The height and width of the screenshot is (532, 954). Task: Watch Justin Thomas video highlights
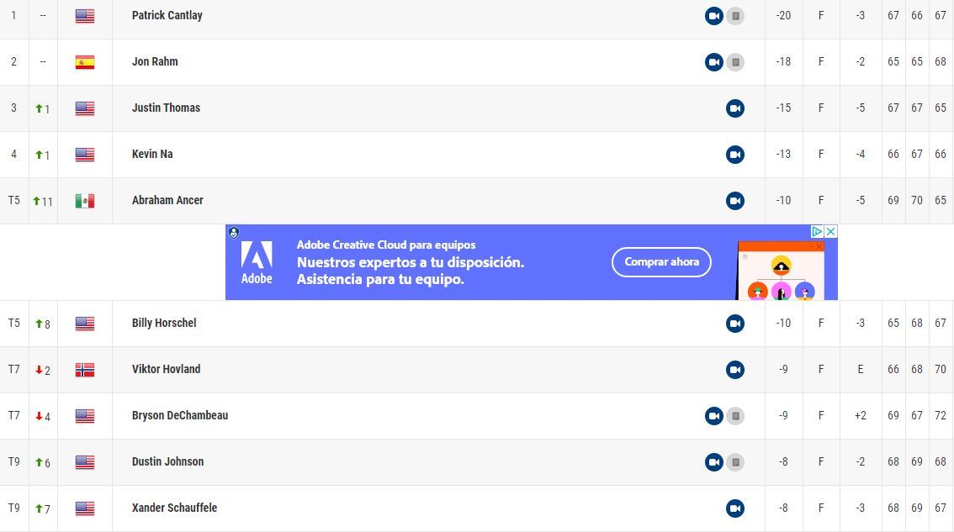[735, 108]
